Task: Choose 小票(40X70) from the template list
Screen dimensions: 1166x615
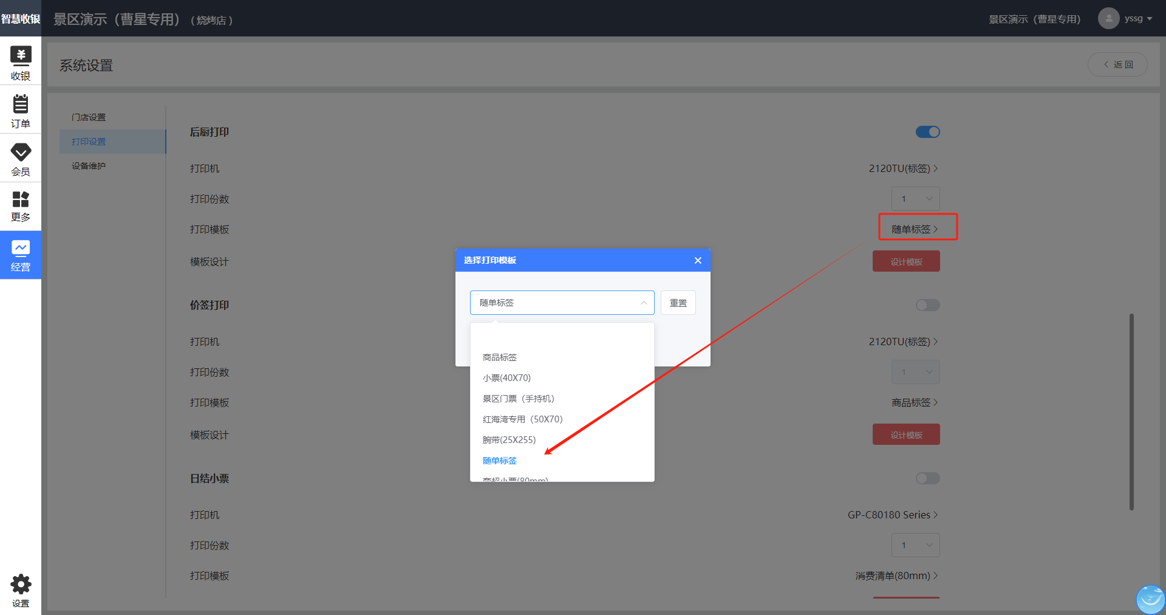Action: [506, 378]
